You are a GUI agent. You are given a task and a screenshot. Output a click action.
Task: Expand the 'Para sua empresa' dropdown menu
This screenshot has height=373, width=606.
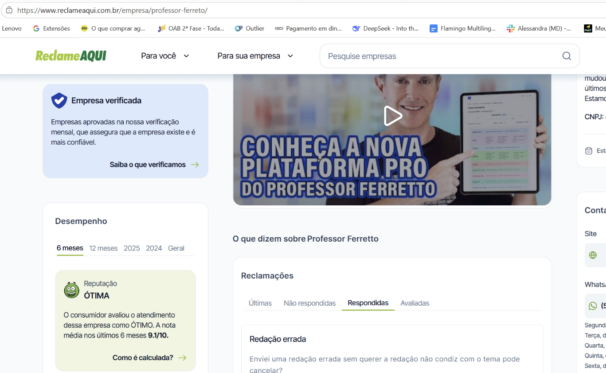click(x=255, y=56)
